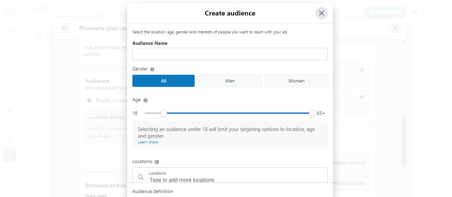Click the back arrow beside Promote heading
Viewport: 452px width, 197px height.
click(65, 28)
